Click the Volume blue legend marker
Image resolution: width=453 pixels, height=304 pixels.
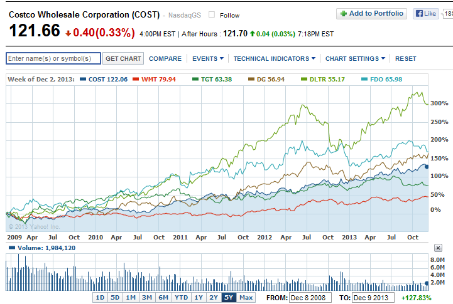12,248
